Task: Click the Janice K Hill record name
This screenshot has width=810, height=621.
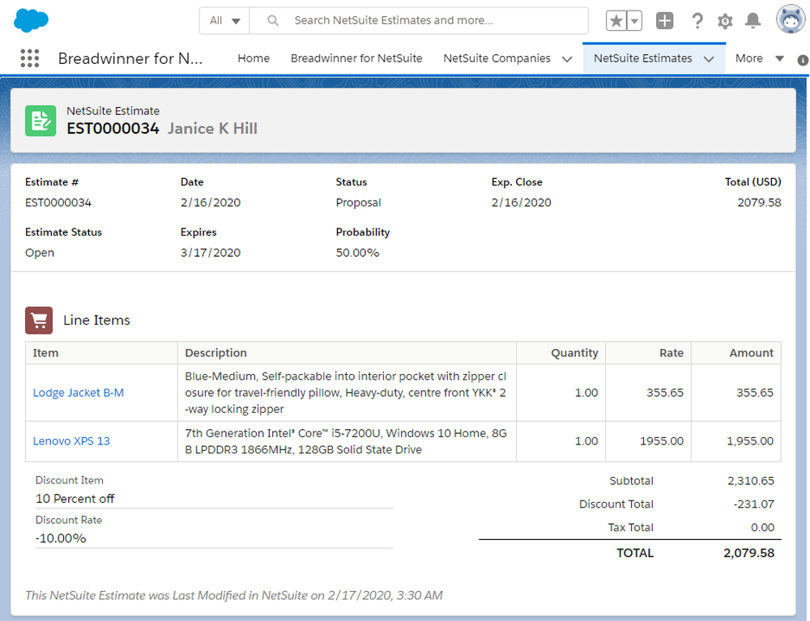Action: [211, 129]
